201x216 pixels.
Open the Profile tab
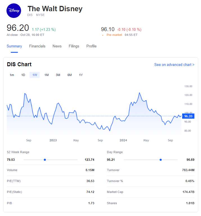91,46
